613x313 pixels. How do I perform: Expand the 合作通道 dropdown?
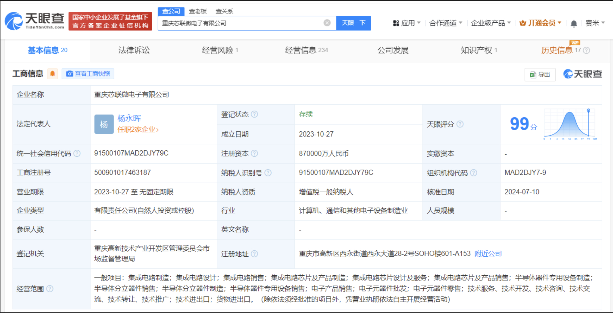coord(445,23)
